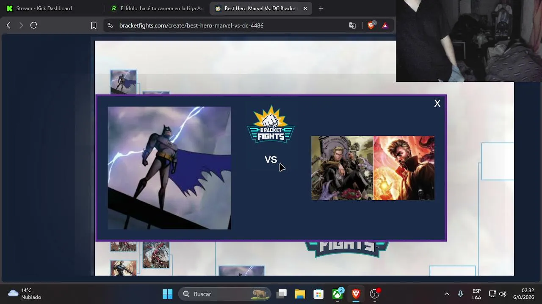Bookmark this page with the bookmark icon
The width and height of the screenshot is (542, 304).
click(94, 25)
